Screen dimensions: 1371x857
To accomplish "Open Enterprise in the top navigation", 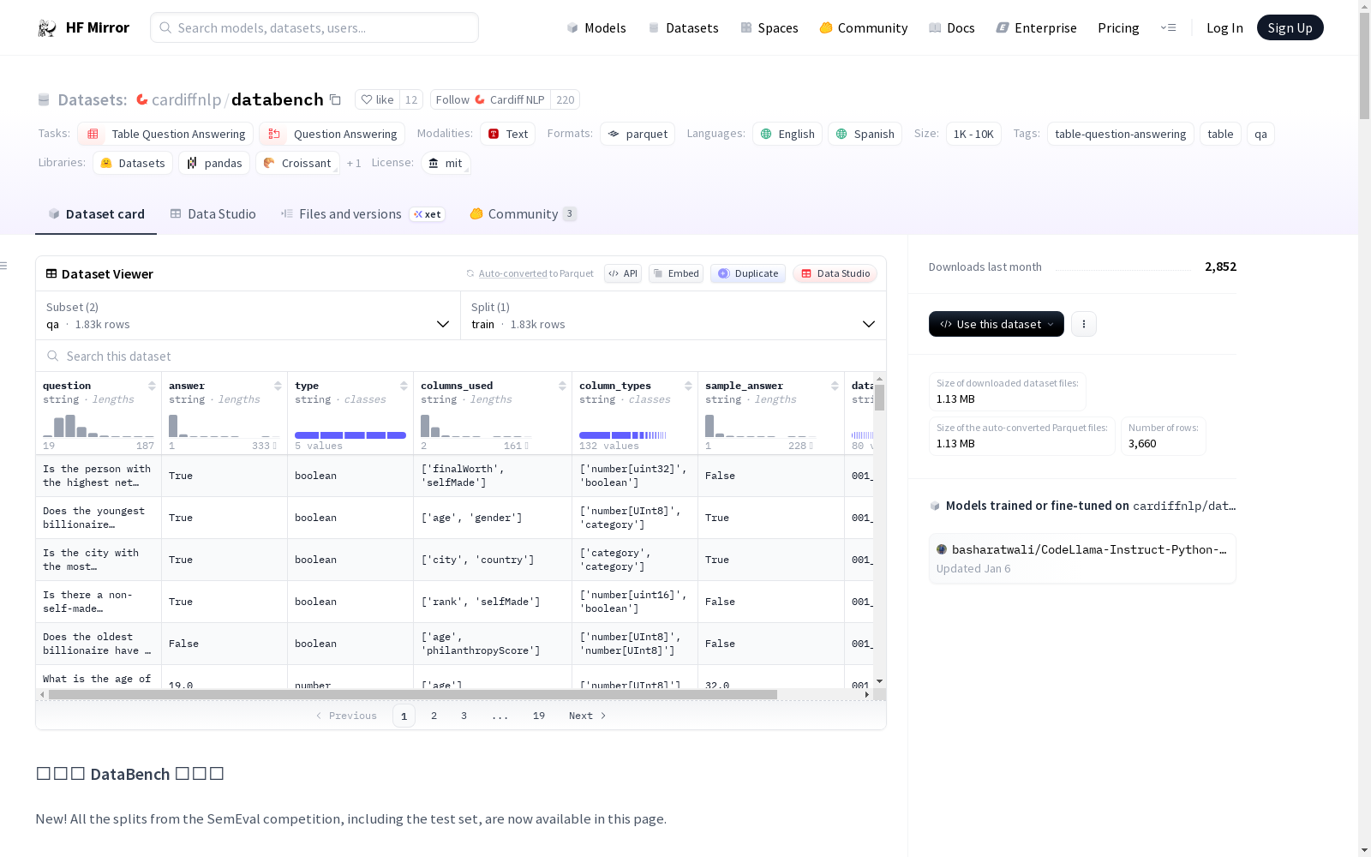I will click(1036, 28).
